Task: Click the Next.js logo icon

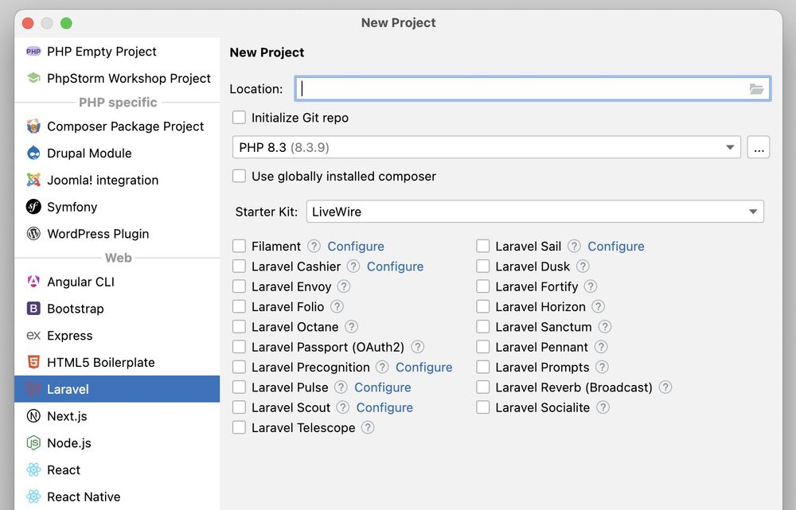Action: click(x=33, y=416)
